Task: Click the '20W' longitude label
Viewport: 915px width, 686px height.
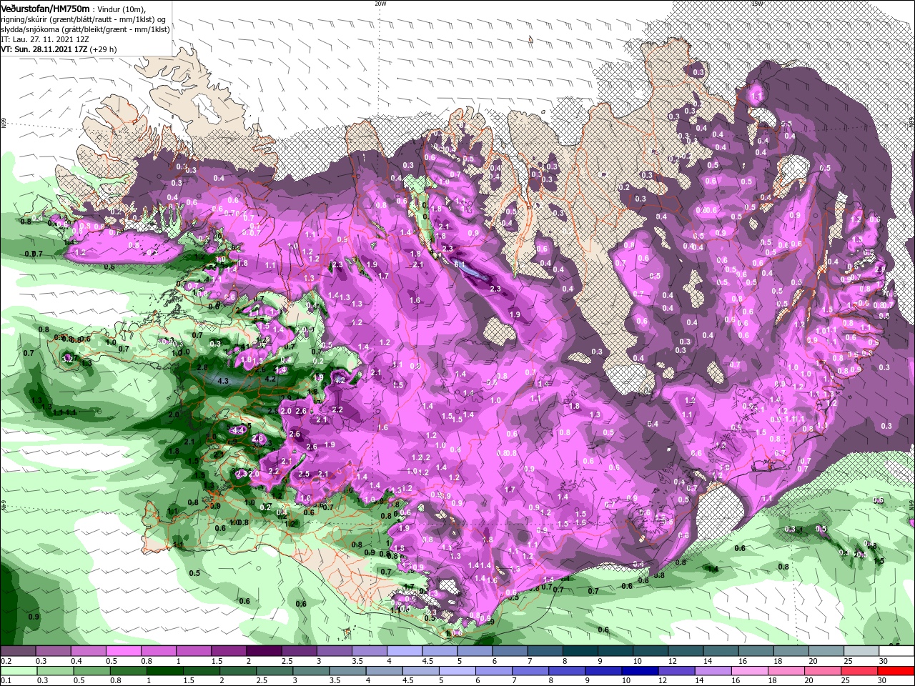Action: 380,4
